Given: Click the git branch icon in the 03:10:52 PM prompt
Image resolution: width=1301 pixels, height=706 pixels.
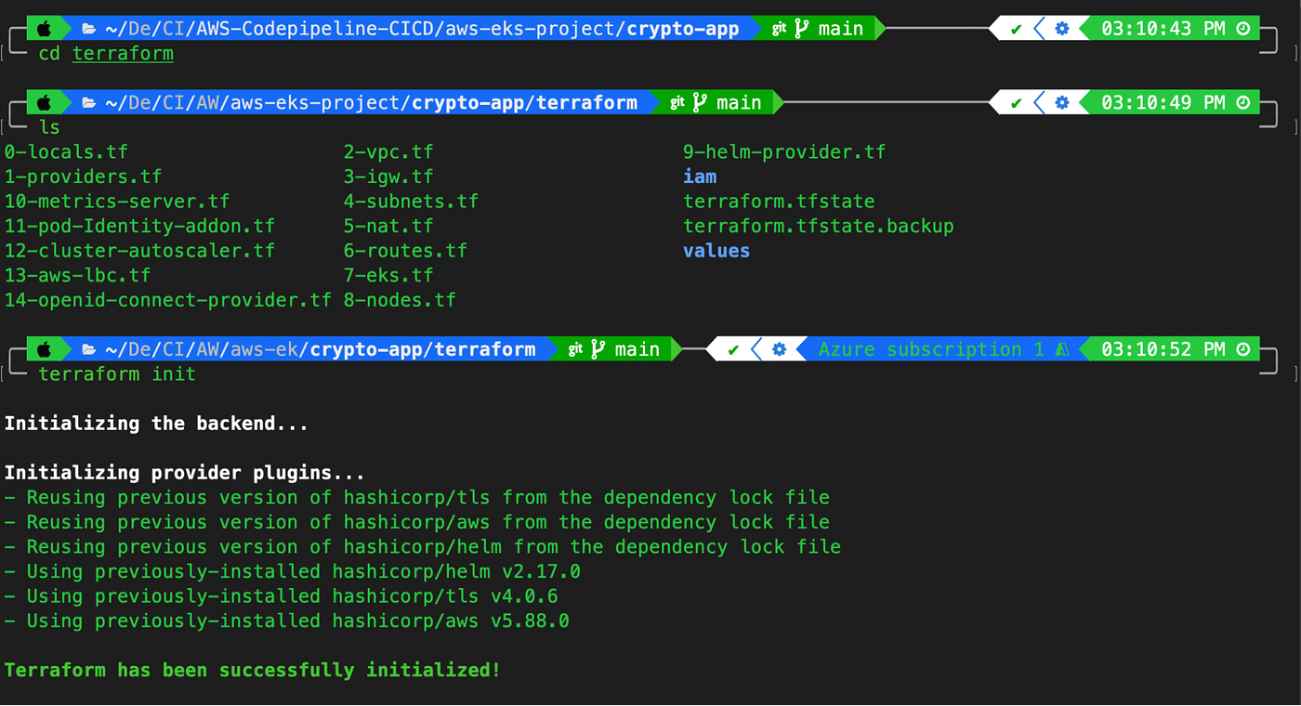Looking at the screenshot, I should click(x=598, y=350).
